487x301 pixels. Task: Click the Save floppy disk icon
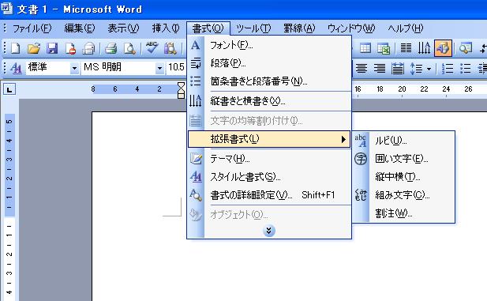point(52,48)
